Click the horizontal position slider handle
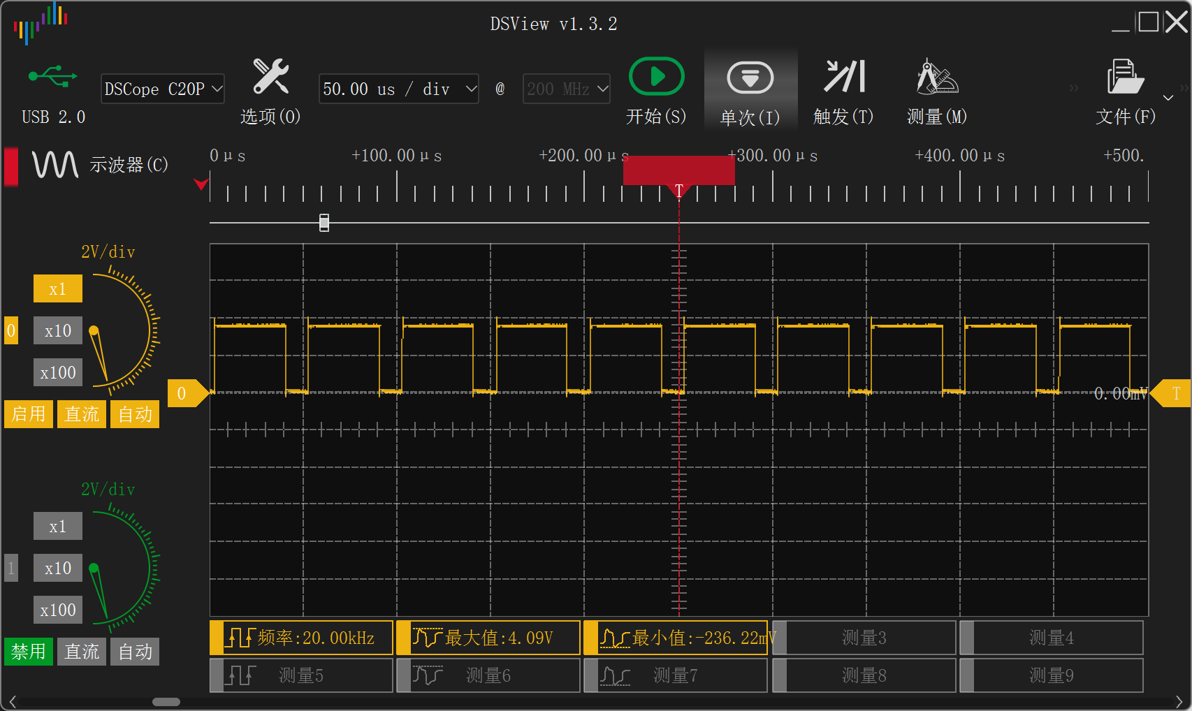This screenshot has width=1192, height=711. [324, 223]
